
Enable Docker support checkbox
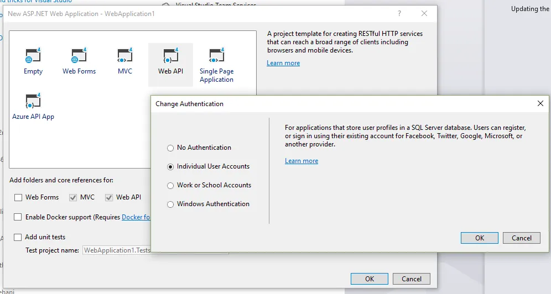(18, 217)
